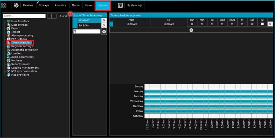The image size is (275, 138).
Task: Select NTP synchronization in options tree
Action: (24, 71)
